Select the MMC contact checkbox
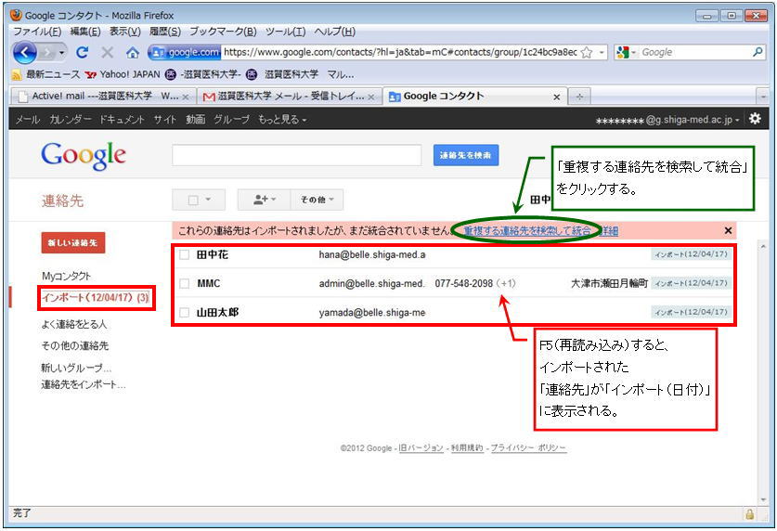777x531 pixels. [185, 283]
